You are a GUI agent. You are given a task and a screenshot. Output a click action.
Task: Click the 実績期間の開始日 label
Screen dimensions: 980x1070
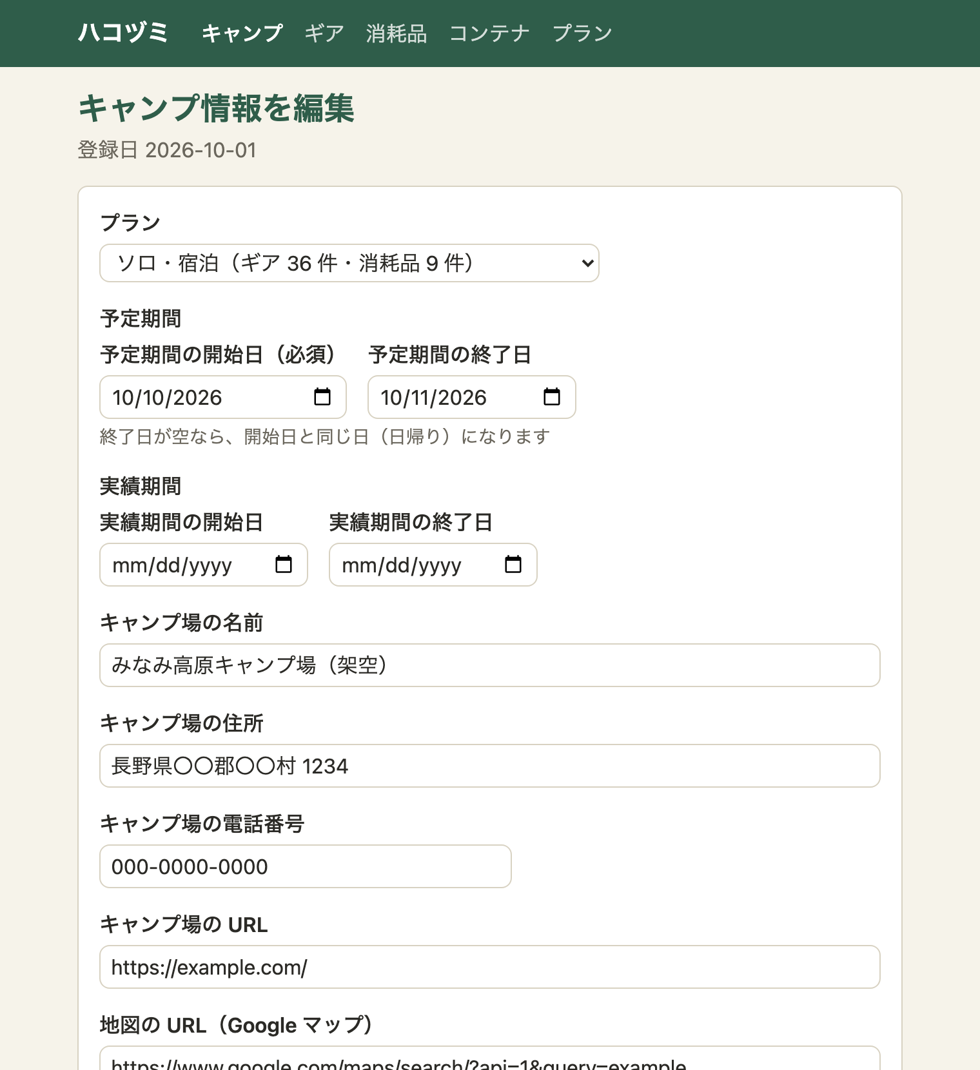[182, 522]
